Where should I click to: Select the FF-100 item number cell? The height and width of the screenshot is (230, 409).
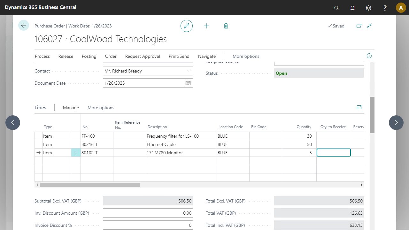coord(97,136)
